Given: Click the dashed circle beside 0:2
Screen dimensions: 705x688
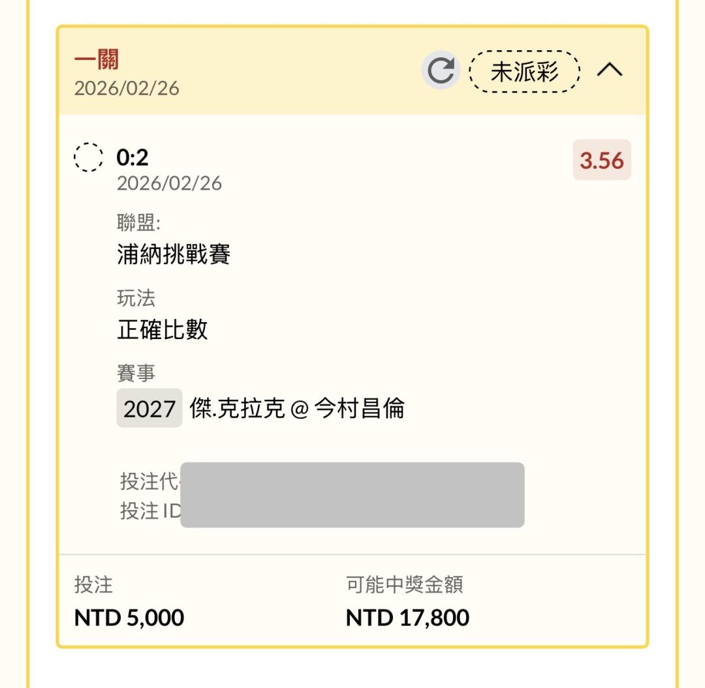Looking at the screenshot, I should (88, 157).
